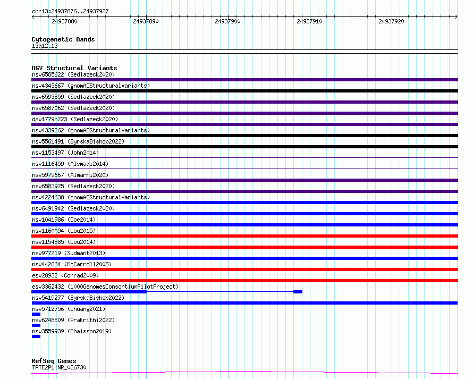Open variant nsv6583925 (Sedlazeck2020)
The image size is (473, 379).
(x=73, y=186)
